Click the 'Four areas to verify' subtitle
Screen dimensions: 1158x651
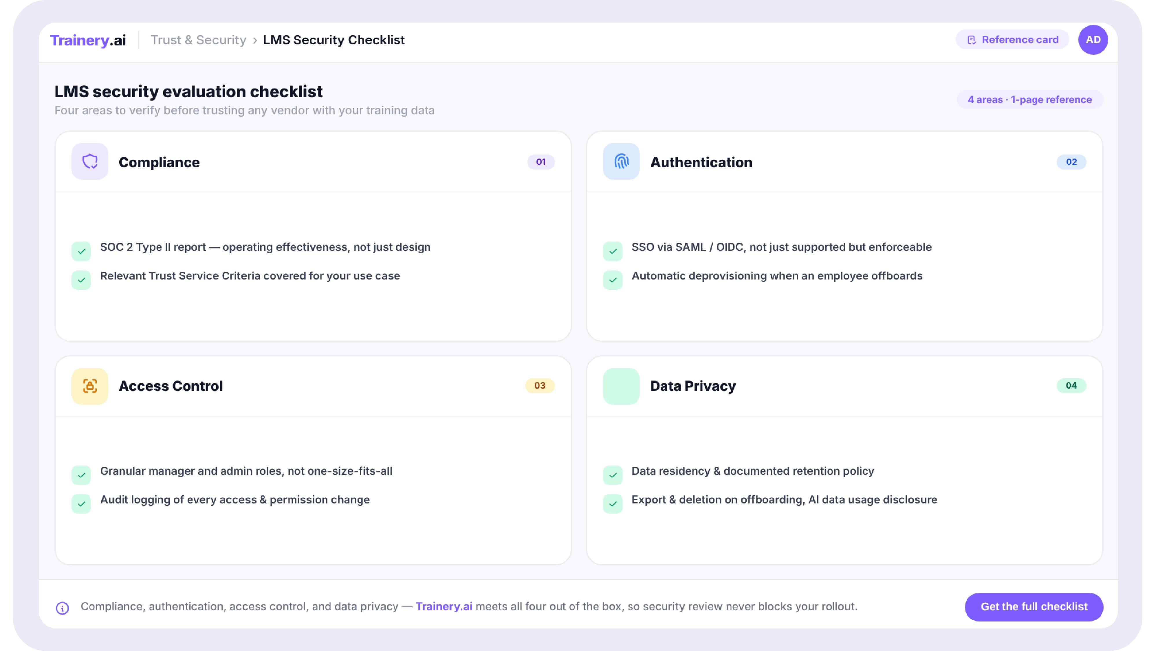point(245,111)
